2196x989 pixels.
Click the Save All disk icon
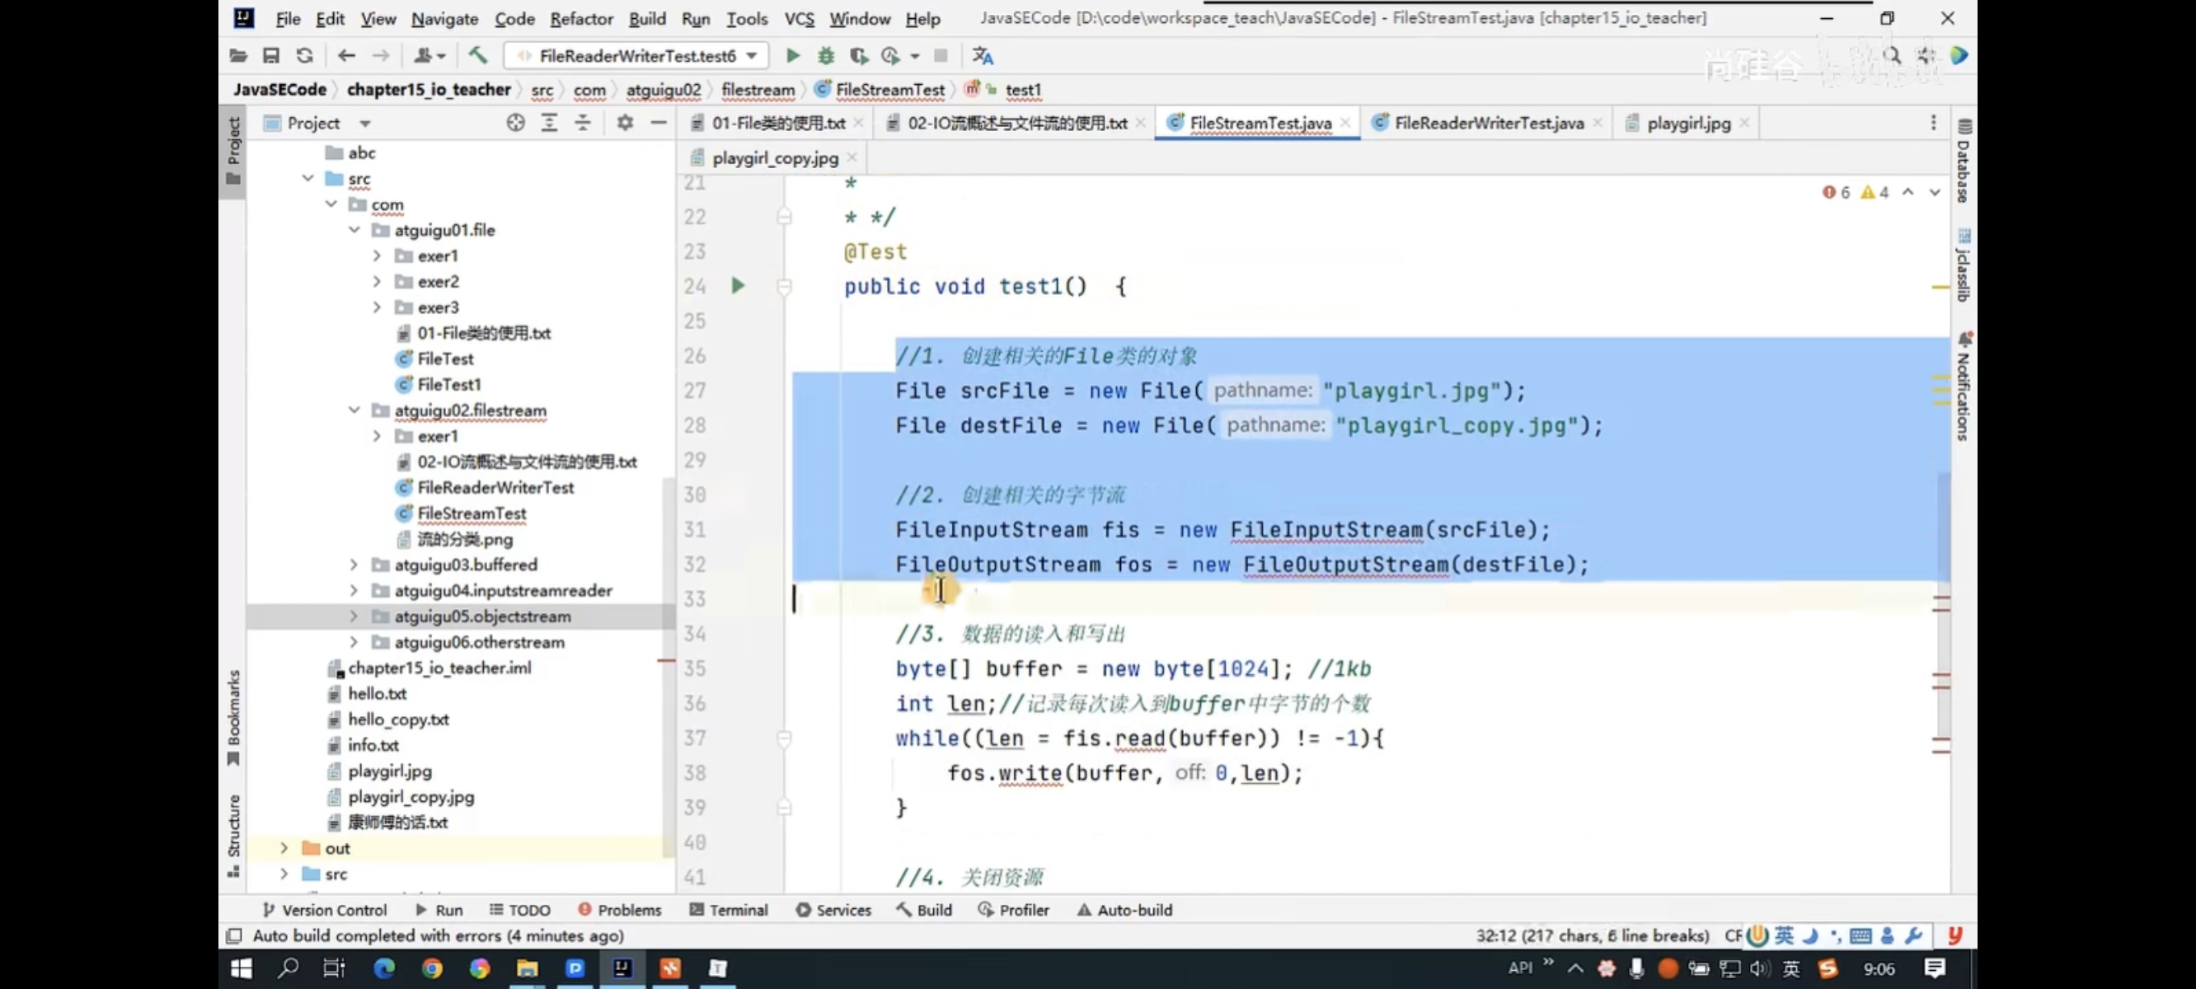pyautogui.click(x=271, y=55)
